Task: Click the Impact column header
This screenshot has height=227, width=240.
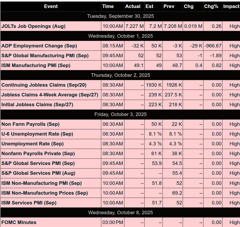Action: (x=231, y=6)
